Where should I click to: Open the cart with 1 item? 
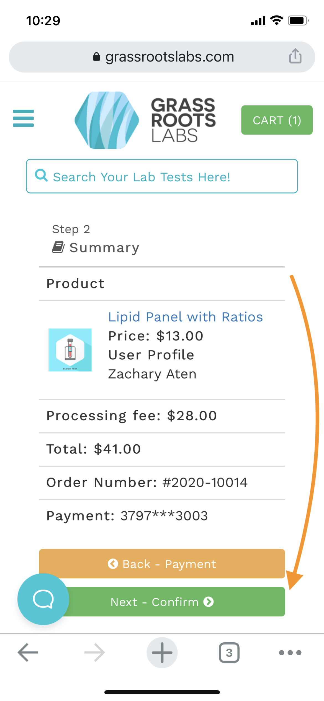(277, 120)
